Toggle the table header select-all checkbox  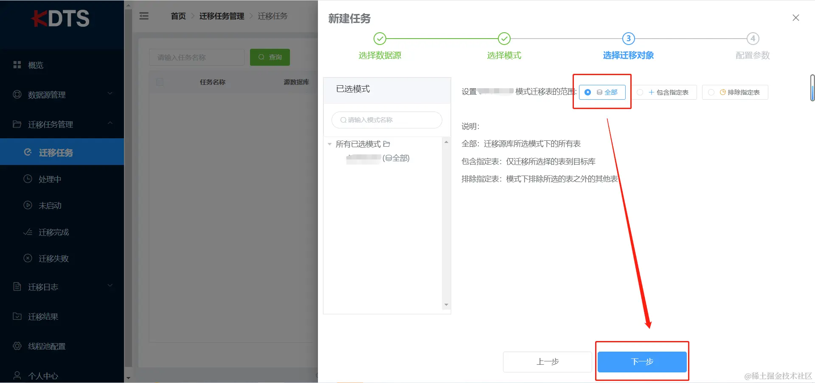click(160, 82)
